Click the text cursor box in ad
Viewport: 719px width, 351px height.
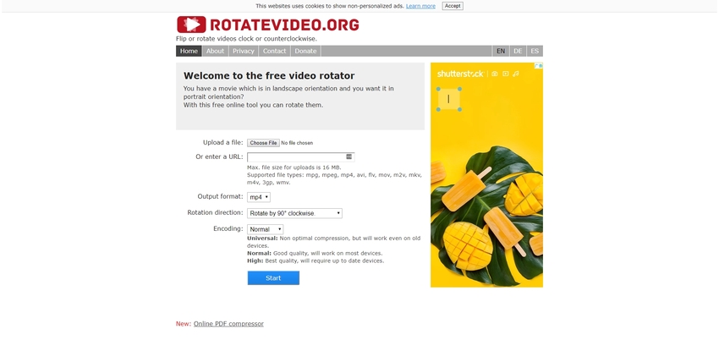(x=449, y=99)
